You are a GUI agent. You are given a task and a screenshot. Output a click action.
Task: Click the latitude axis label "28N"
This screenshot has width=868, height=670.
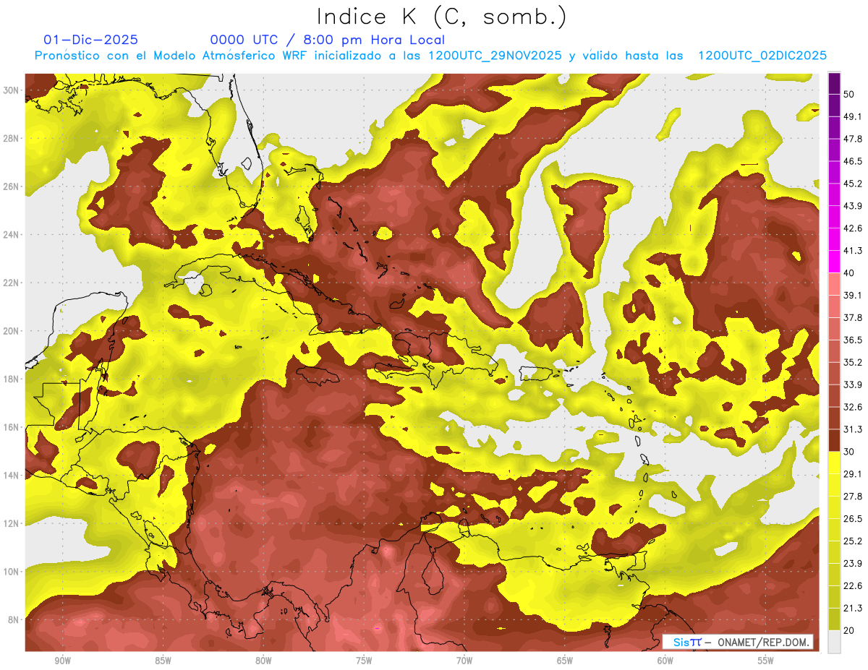pyautogui.click(x=12, y=138)
